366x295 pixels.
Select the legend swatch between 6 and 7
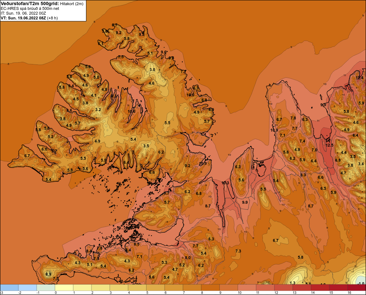point(174,288)
